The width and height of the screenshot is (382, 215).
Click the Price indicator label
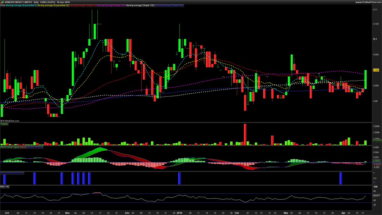coord(3,6)
